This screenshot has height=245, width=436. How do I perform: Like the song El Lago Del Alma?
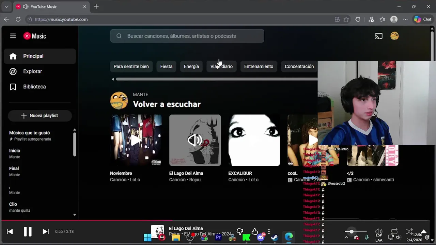255,231
